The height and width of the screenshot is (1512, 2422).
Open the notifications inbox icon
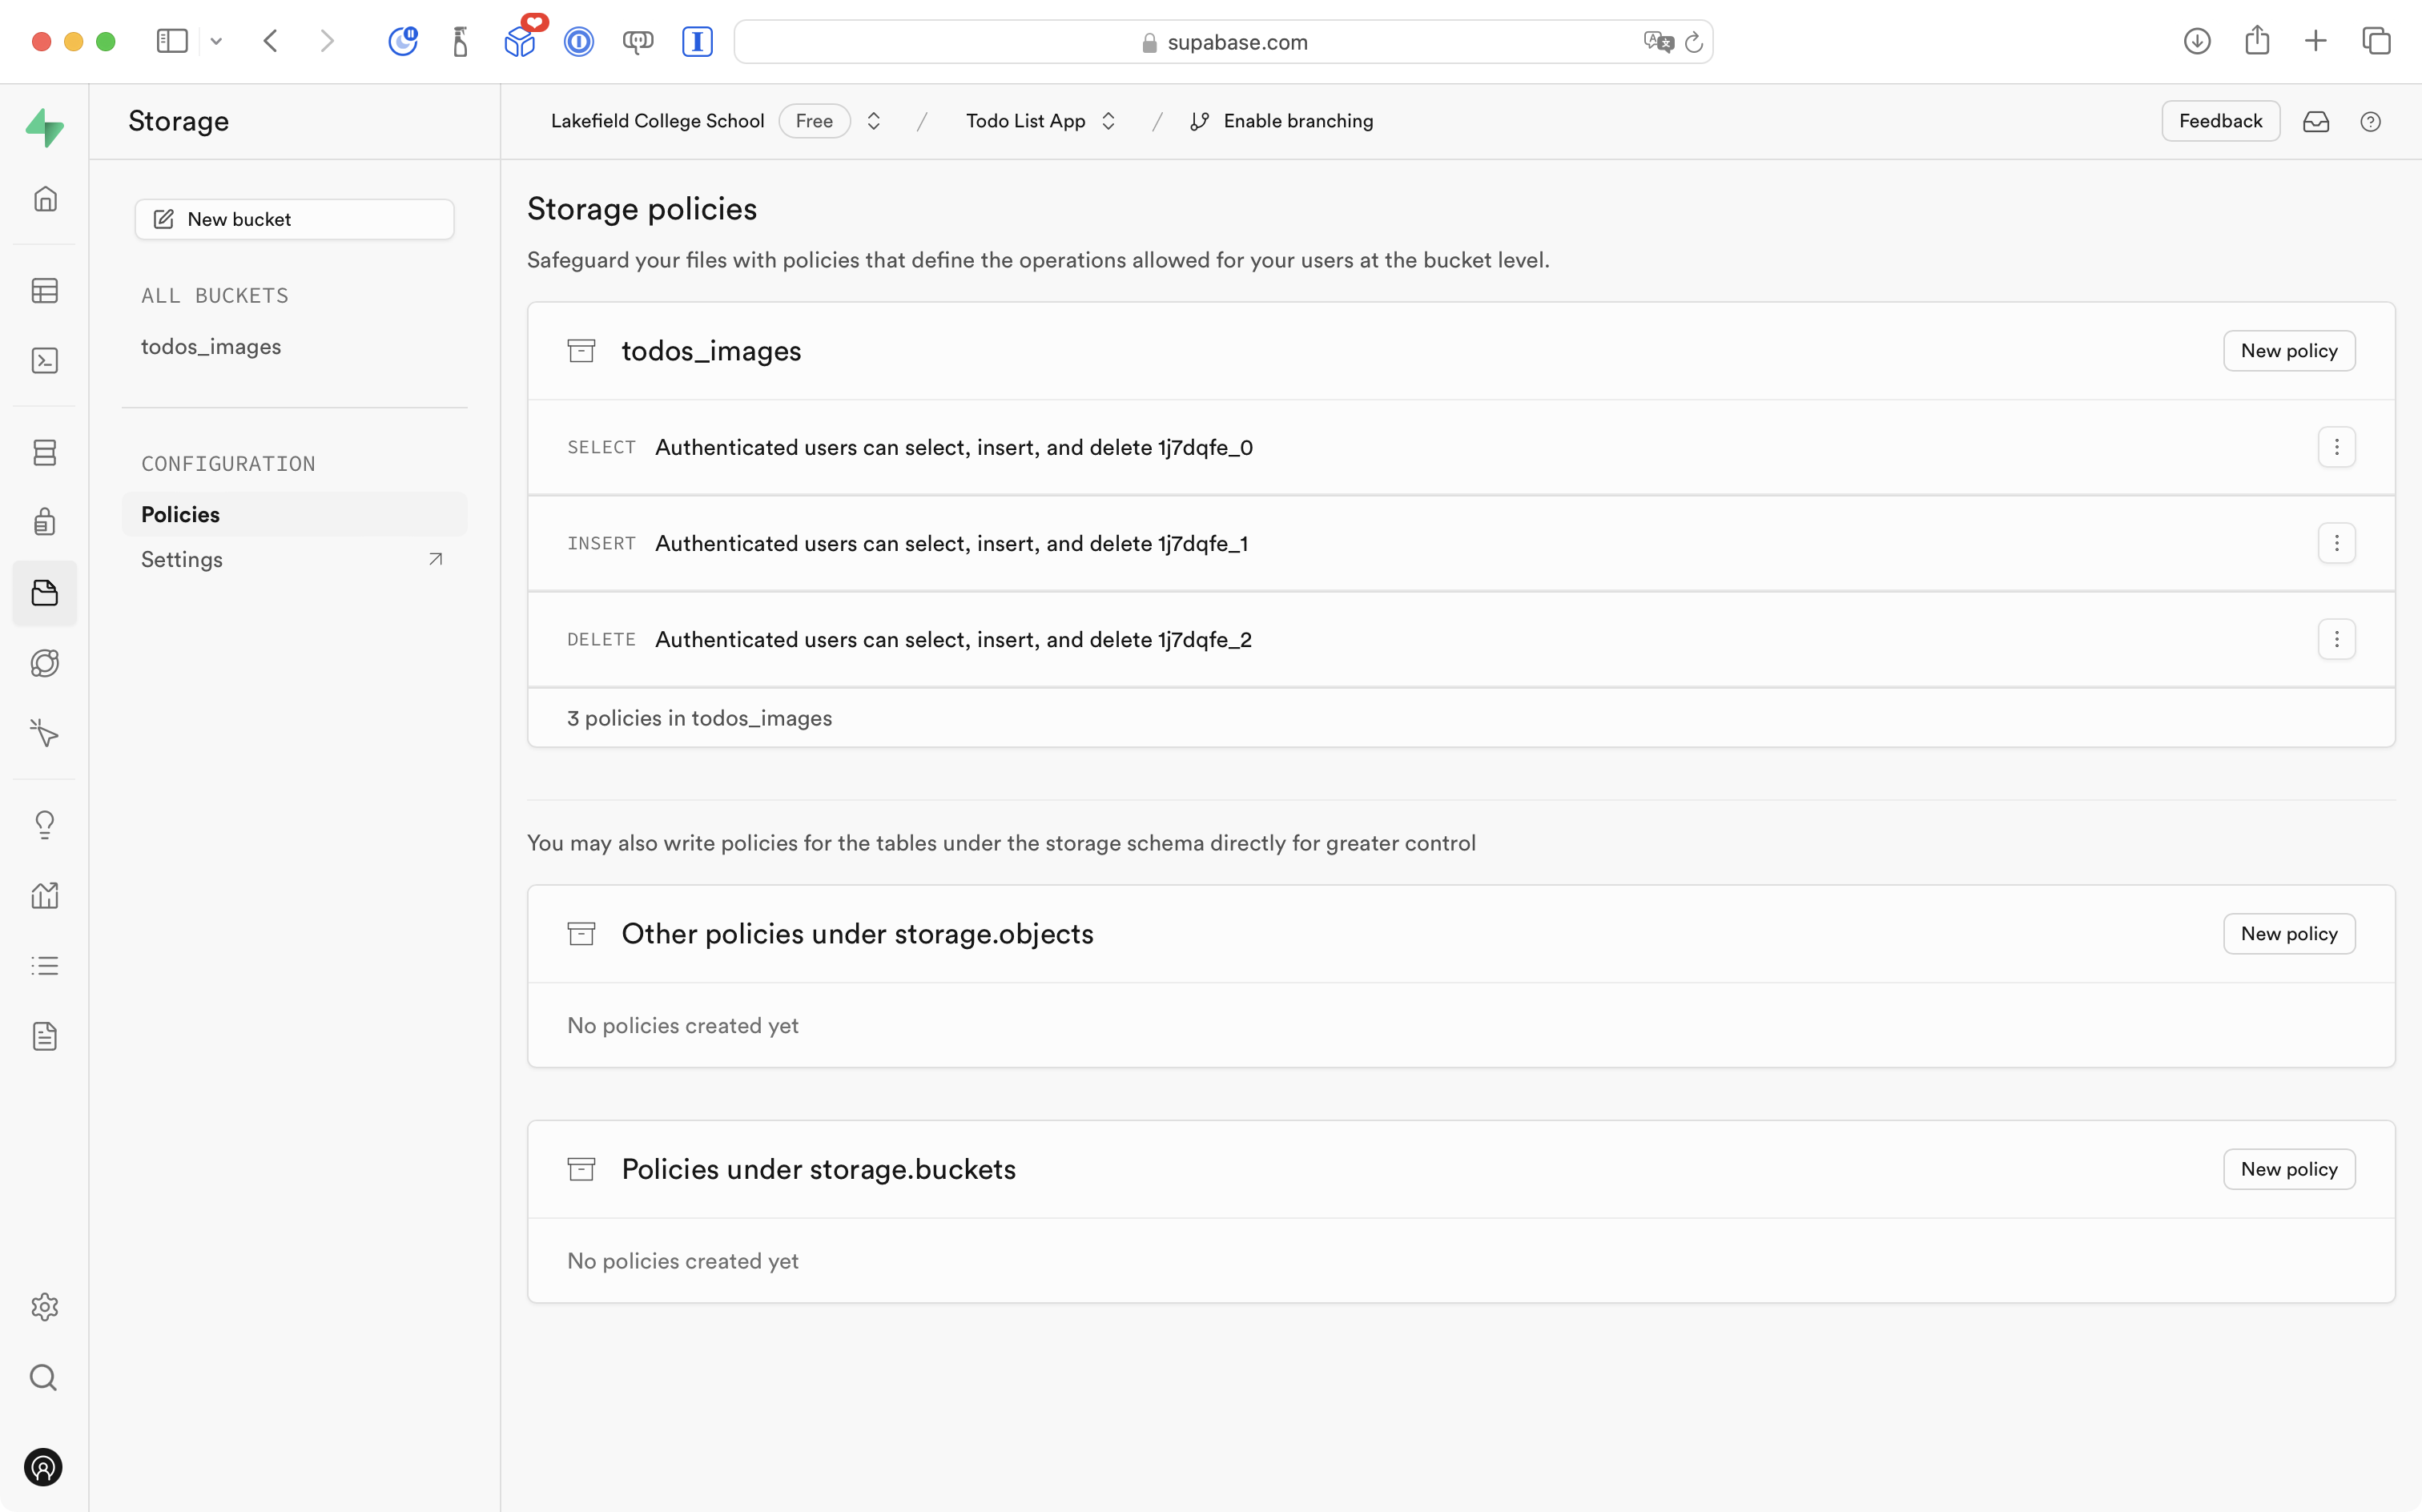coord(2316,122)
